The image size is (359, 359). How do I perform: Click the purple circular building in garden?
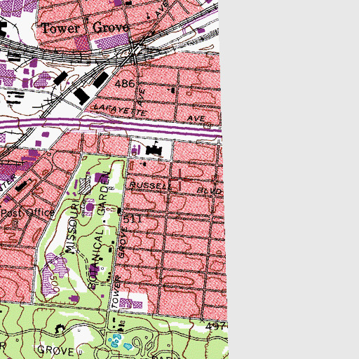tap(90, 207)
